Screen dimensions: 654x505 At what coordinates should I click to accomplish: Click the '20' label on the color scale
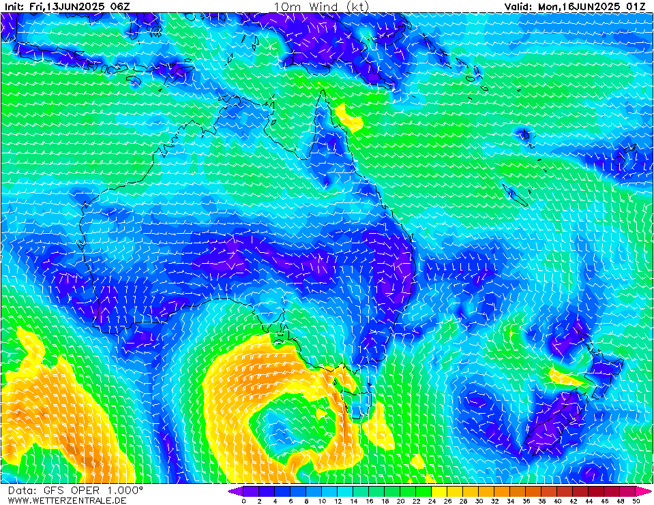coord(401,501)
